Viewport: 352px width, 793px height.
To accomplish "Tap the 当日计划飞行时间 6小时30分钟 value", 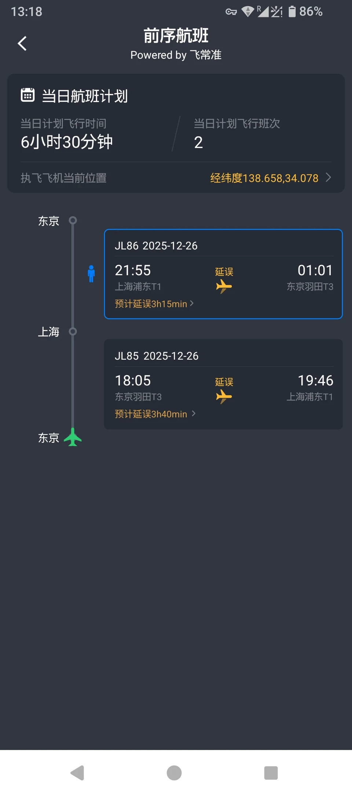I will pos(67,142).
